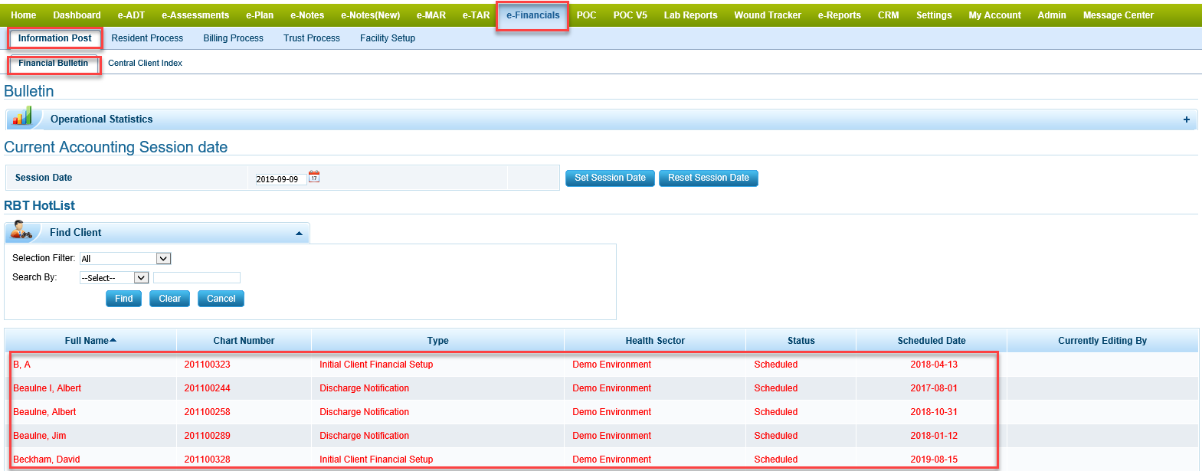
Task: Open the e-Financials menu tab
Action: coord(532,15)
